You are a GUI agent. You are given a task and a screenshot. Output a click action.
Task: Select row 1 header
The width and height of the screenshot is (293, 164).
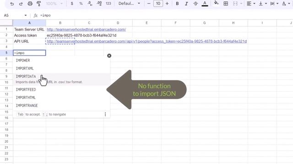pos(6,29)
